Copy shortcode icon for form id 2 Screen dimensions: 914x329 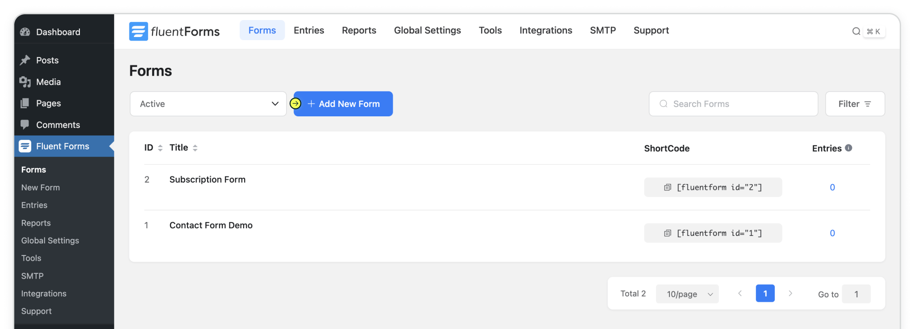point(668,187)
